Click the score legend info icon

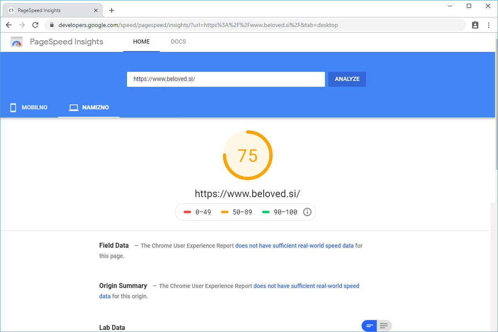307,212
